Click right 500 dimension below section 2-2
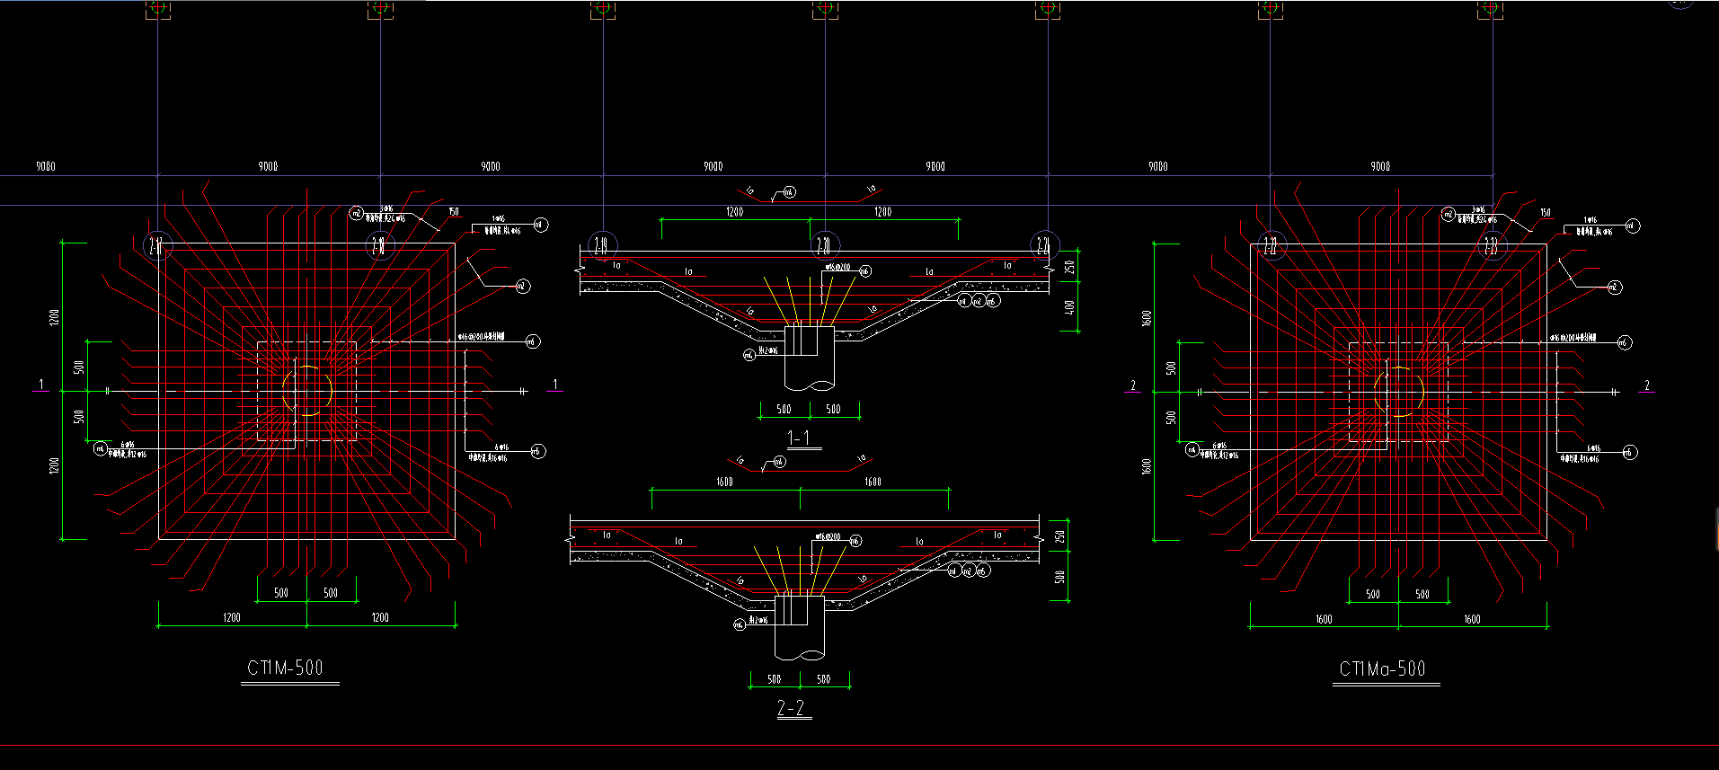The height and width of the screenshot is (770, 1719). [x=823, y=679]
